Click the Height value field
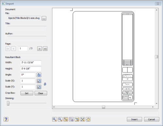Image resolution: width=163 pixels, height=126 pixels. pyautogui.click(x=31, y=69)
